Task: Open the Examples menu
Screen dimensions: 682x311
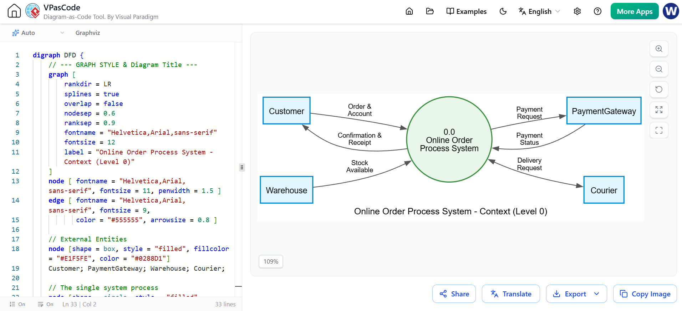Action: point(466,11)
